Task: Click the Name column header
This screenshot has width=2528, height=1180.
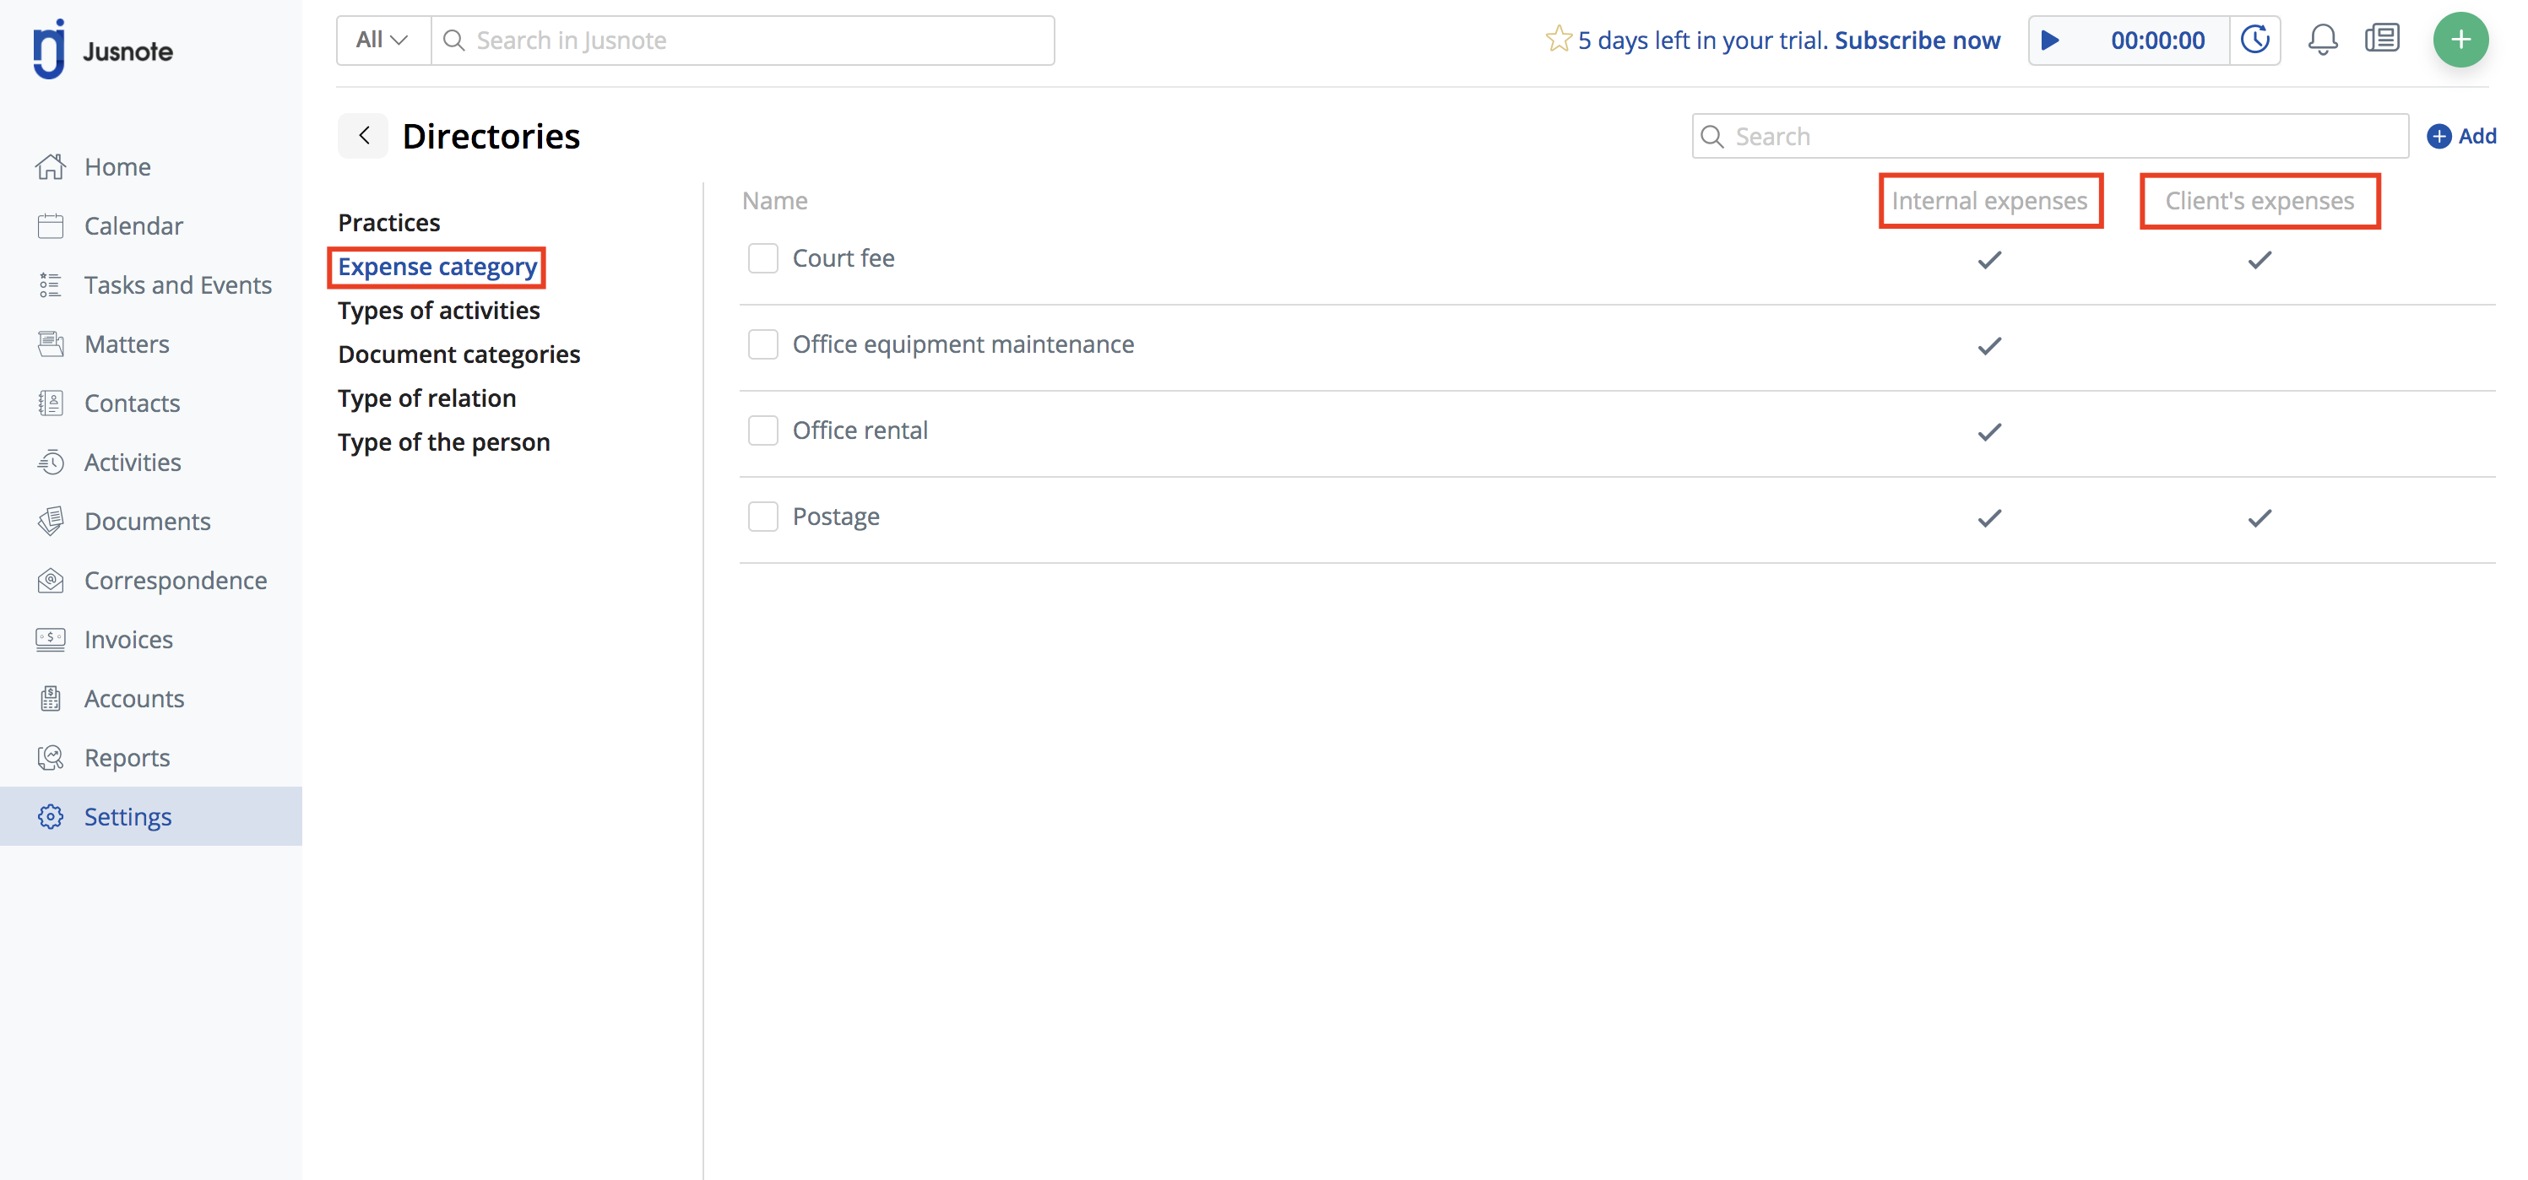Action: coord(774,201)
